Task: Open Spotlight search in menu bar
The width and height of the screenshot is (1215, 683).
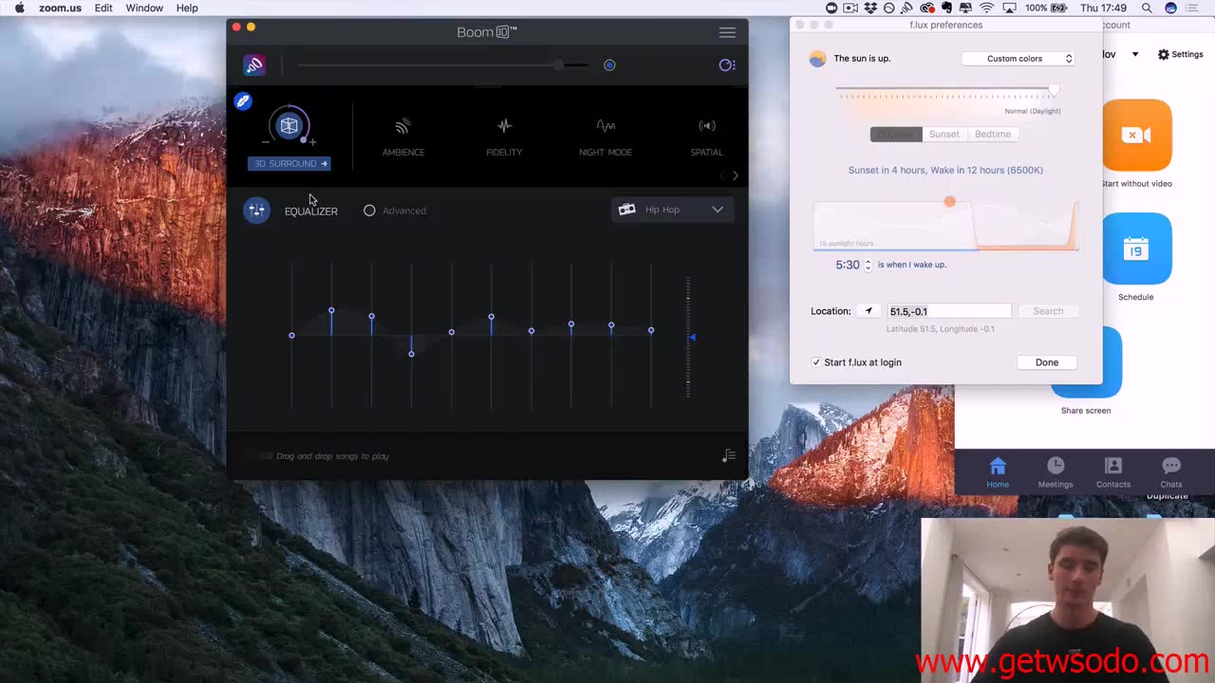Action: coord(1147,8)
